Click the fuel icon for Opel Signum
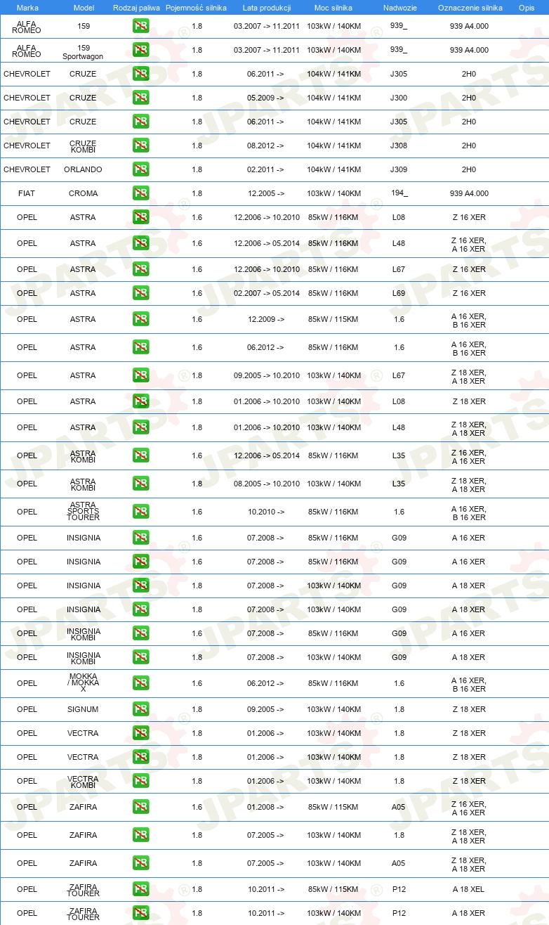 coord(140,709)
